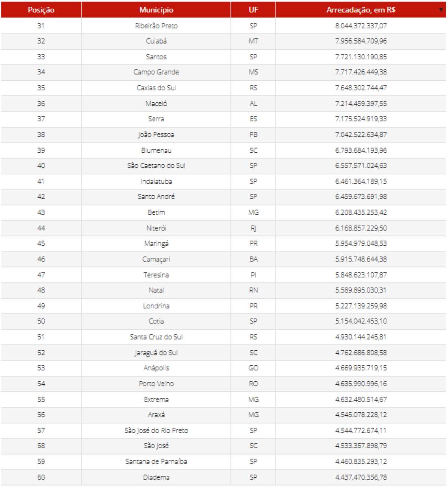Click Santos revenue value 7.721.130.190,85
The height and width of the screenshot is (490, 448).
(361, 57)
